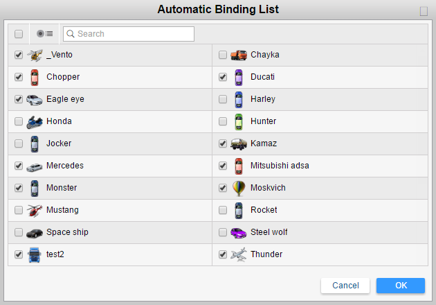Image resolution: width=436 pixels, height=305 pixels.
Task: Click the icon at dialog title corner
Action: pyautogui.click(x=424, y=11)
